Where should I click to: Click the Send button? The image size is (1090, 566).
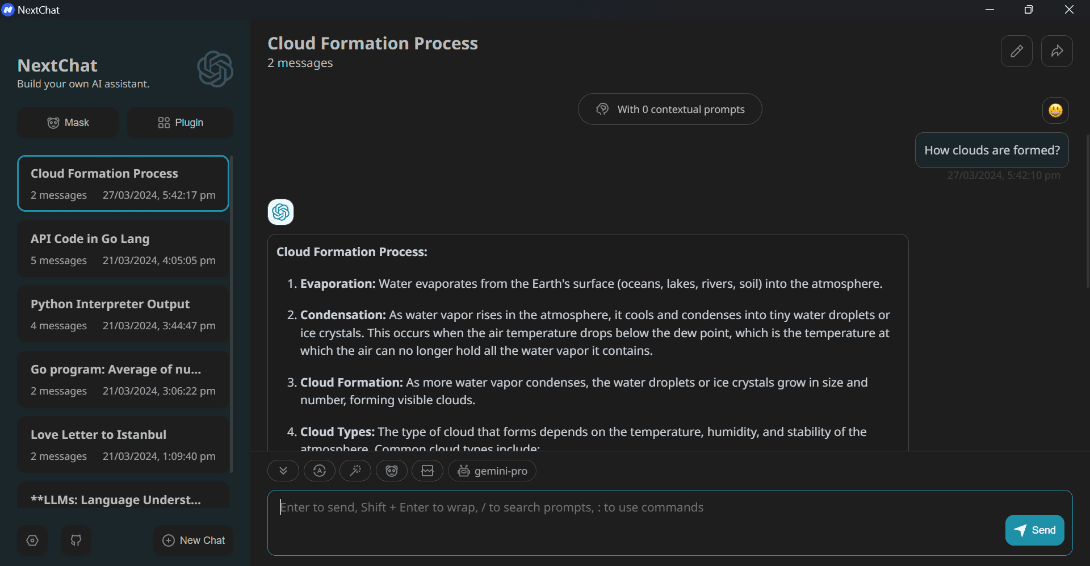coord(1034,530)
